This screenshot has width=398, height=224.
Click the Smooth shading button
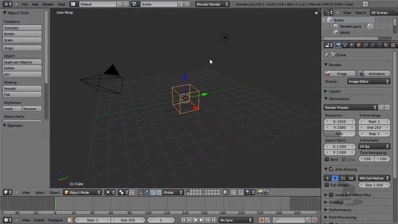point(22,88)
